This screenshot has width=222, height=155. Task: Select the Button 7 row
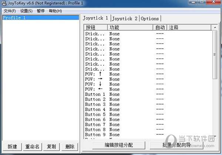coord(148,125)
